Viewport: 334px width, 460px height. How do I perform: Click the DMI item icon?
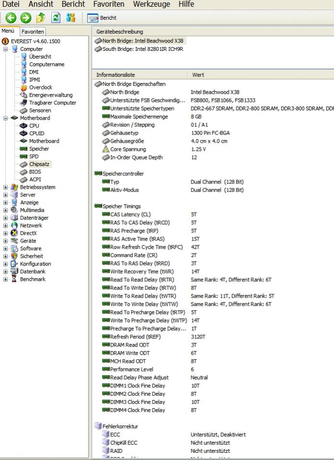tap(24, 72)
